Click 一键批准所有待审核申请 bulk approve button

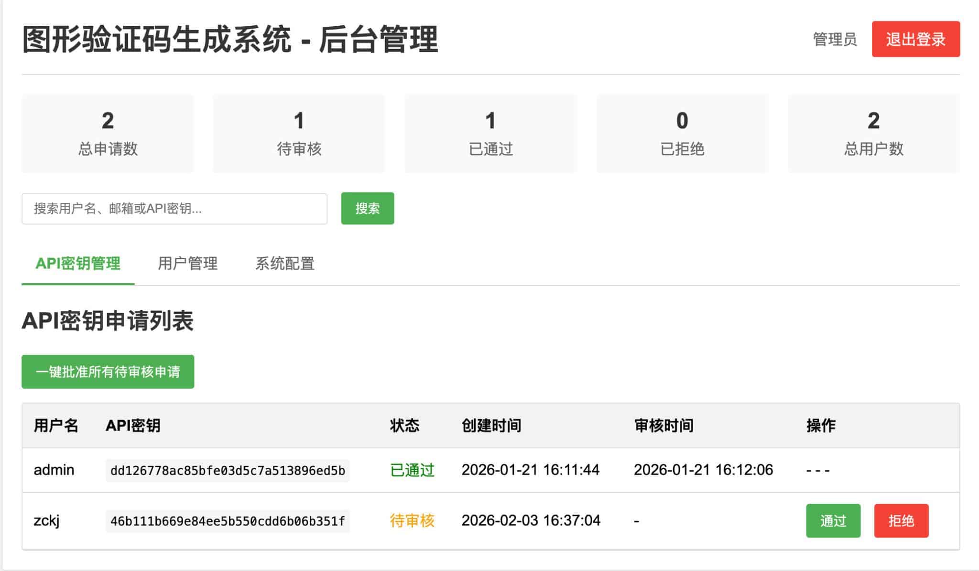pos(108,371)
